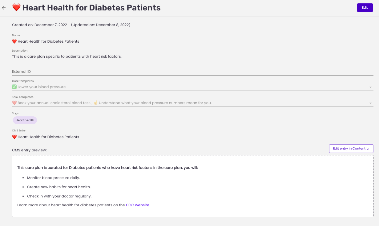The height and width of the screenshot is (226, 379).
Task: Select the Heart health tag chip
Action: click(25, 120)
